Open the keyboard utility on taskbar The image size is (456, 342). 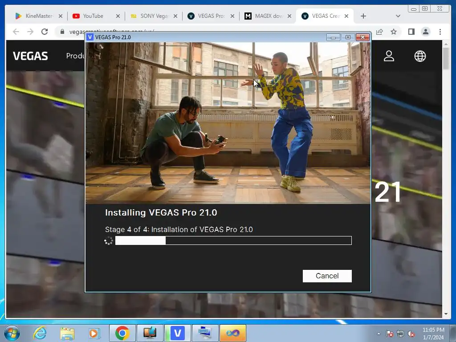tap(205, 333)
